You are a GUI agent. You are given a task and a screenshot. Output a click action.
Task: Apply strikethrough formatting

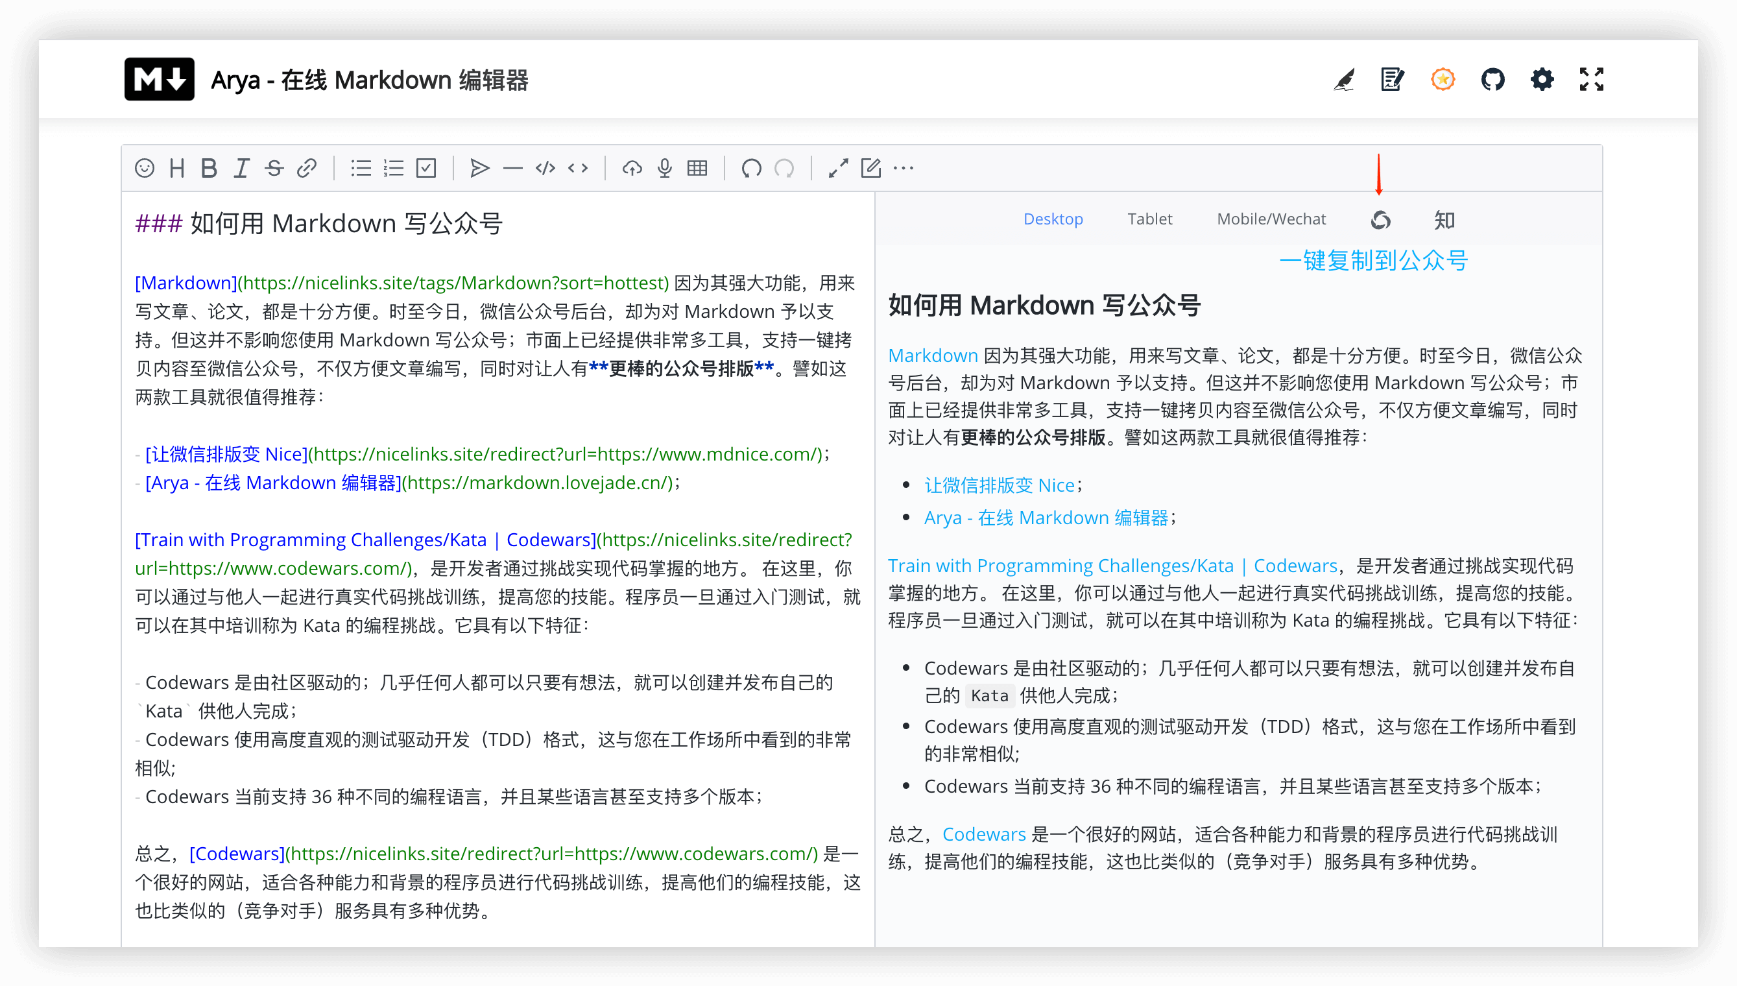(274, 168)
